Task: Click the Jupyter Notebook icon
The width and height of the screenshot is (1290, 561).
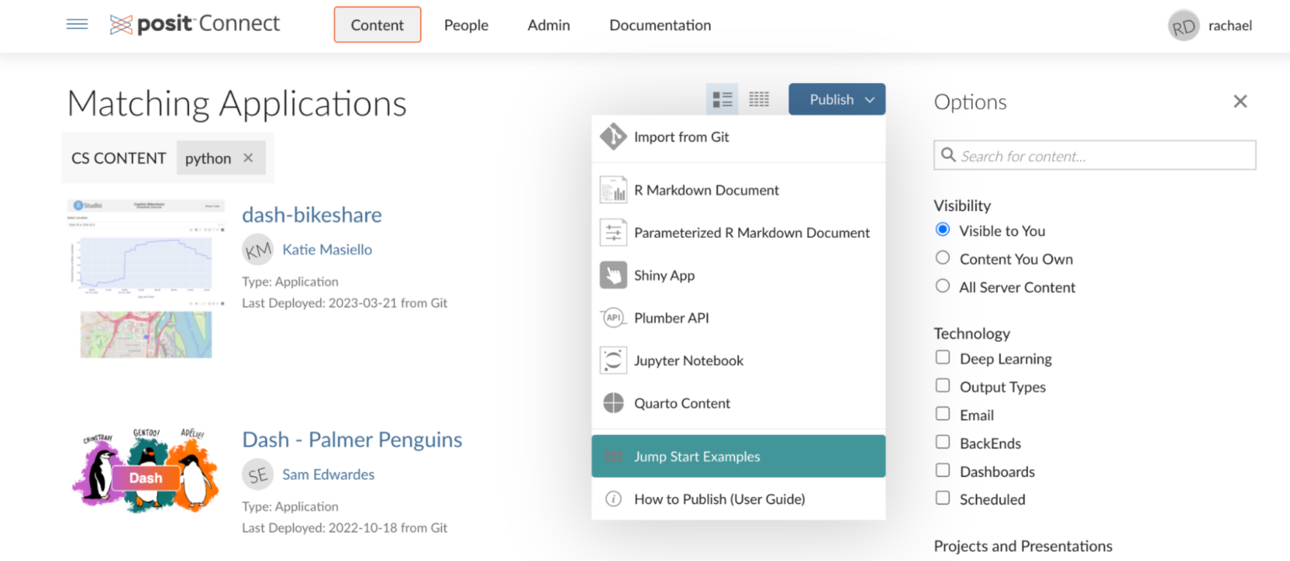Action: click(x=613, y=361)
